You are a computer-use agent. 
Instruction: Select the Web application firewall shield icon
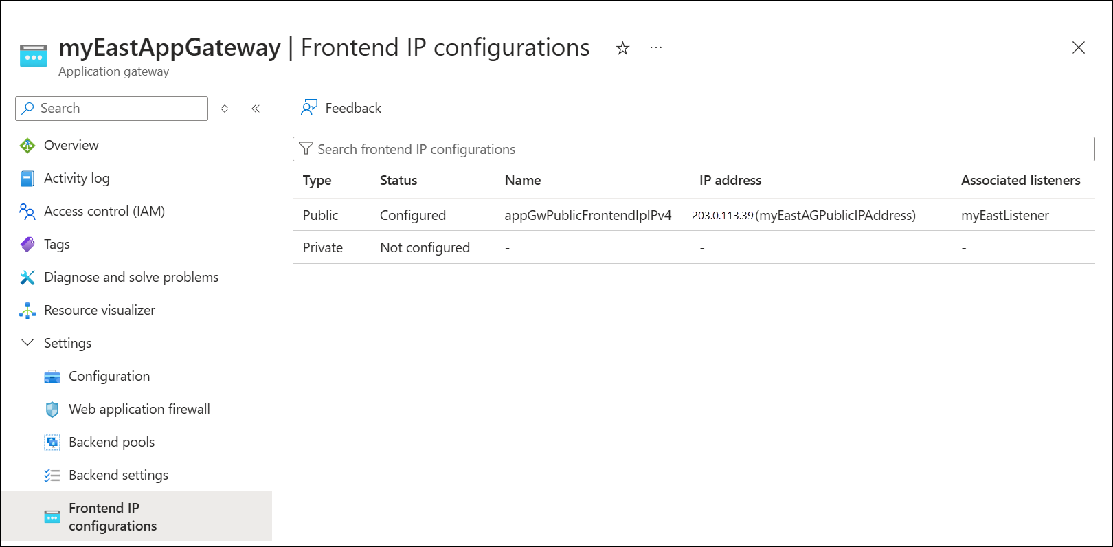[x=52, y=409]
